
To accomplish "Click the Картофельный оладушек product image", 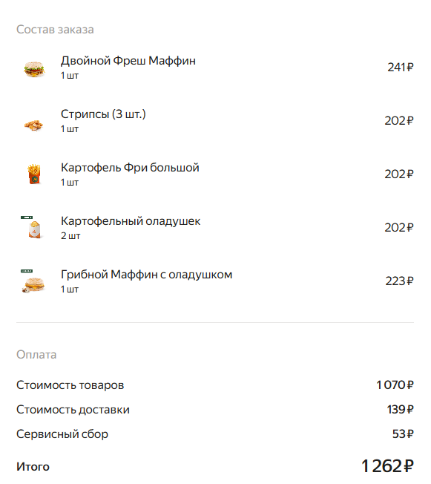I will (x=33, y=227).
